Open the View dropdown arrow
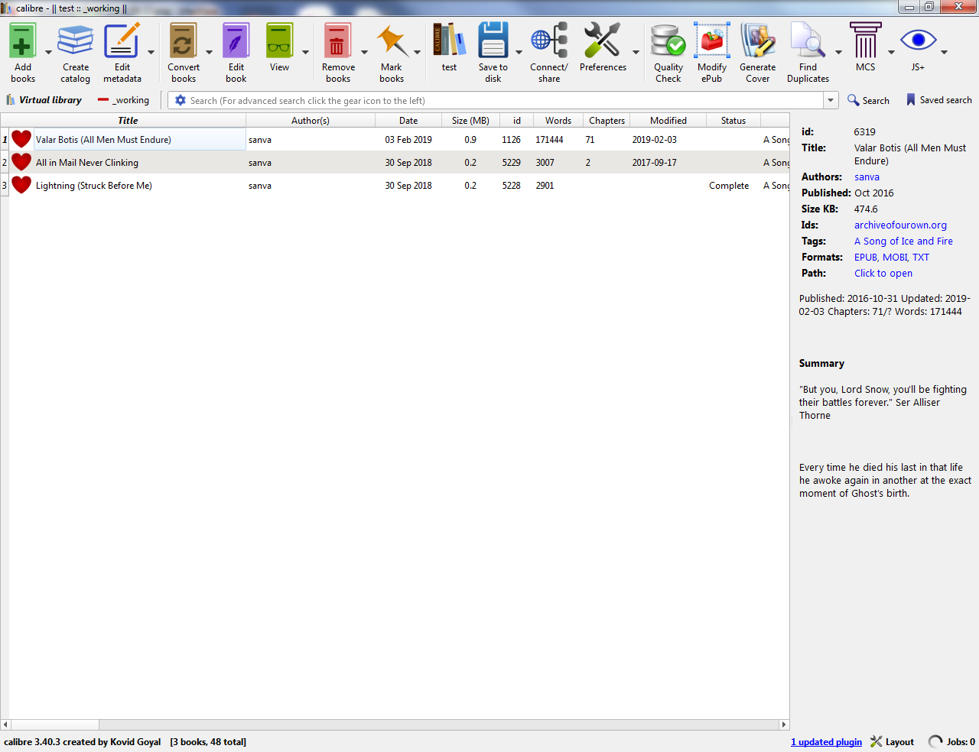The image size is (979, 752). pos(305,53)
